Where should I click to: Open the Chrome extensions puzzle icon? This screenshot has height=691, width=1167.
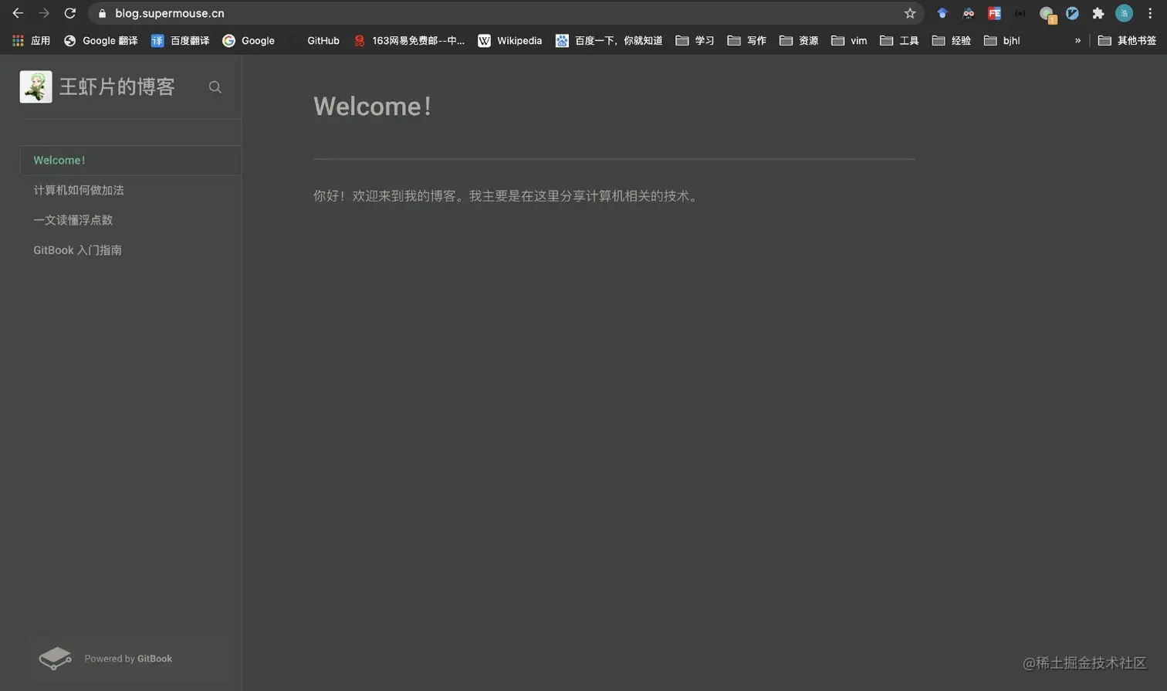(1098, 13)
